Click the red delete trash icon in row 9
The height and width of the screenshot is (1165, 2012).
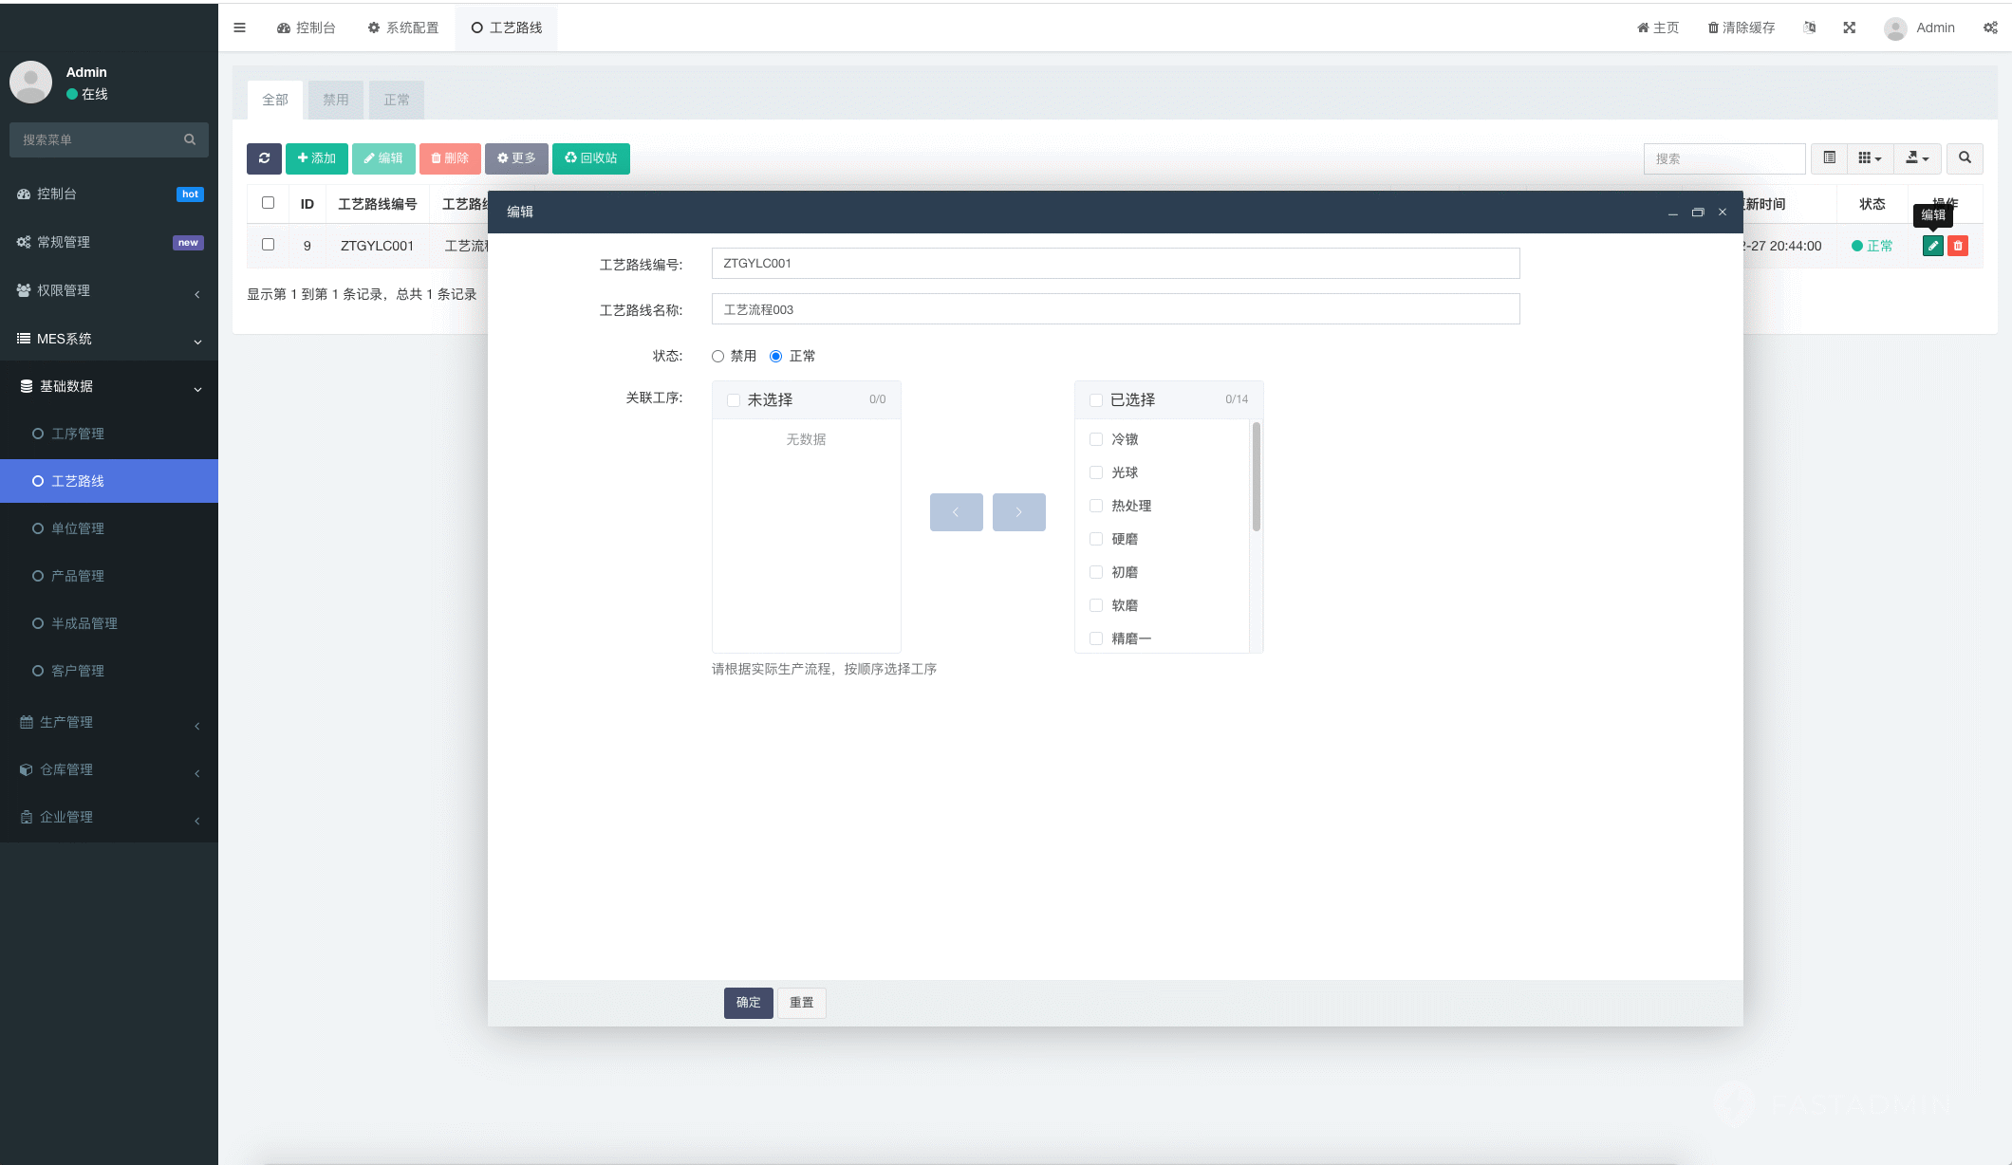(x=1958, y=246)
